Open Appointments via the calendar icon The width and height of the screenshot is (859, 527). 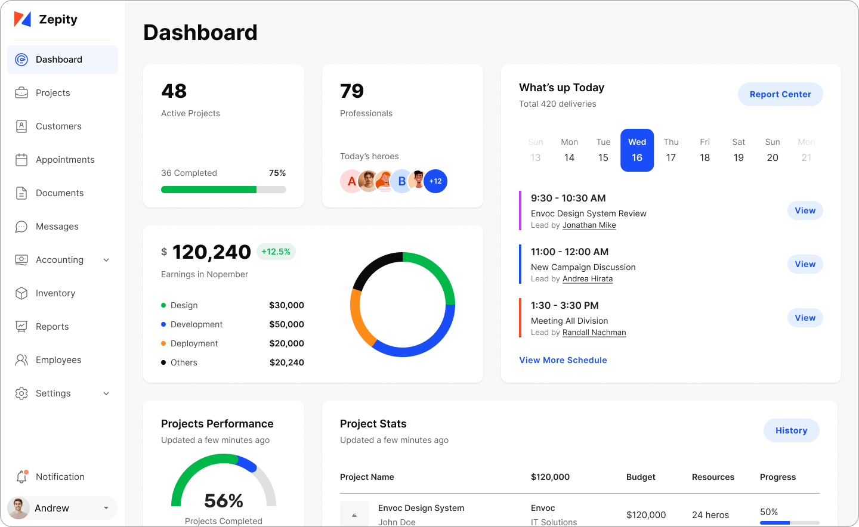tap(21, 159)
